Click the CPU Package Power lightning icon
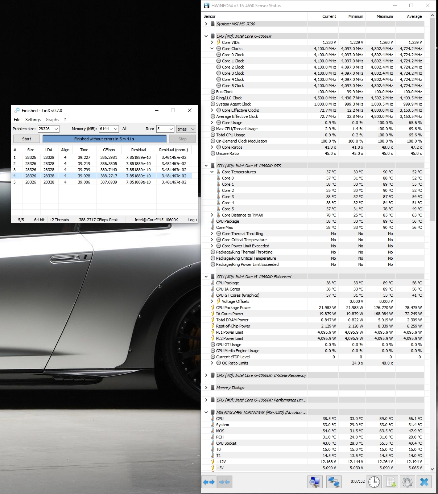The width and height of the screenshot is (438, 494). (x=213, y=308)
